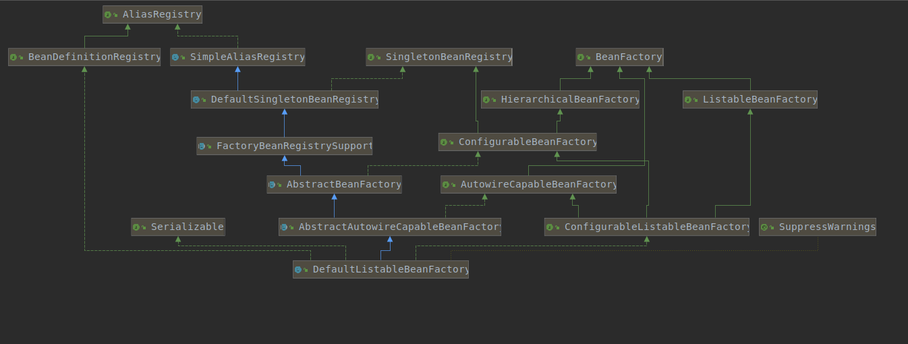This screenshot has height=344, width=908.
Task: Click the interface icon next to BeanFactory
Action: tap(582, 57)
